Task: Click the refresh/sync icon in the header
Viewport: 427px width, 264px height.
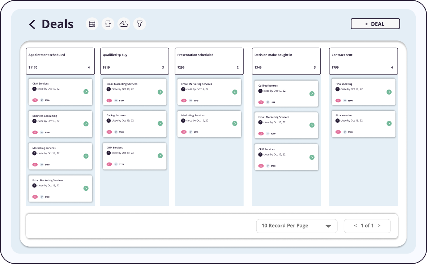Action: click(x=108, y=24)
